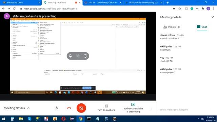Viewport: 217px width, 122px height.
Task: Click the muted mic overlay icon
Action: [78, 56]
